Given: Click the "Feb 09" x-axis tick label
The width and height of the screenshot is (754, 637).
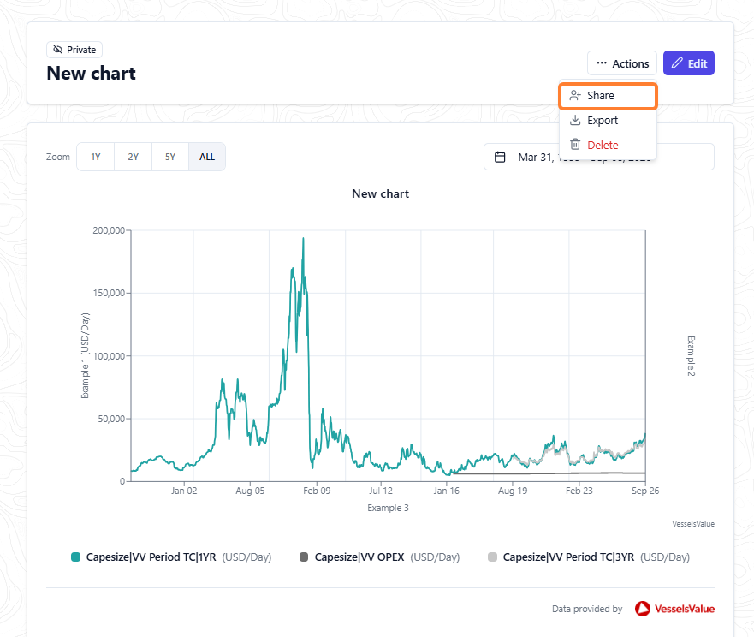Looking at the screenshot, I should tap(317, 491).
